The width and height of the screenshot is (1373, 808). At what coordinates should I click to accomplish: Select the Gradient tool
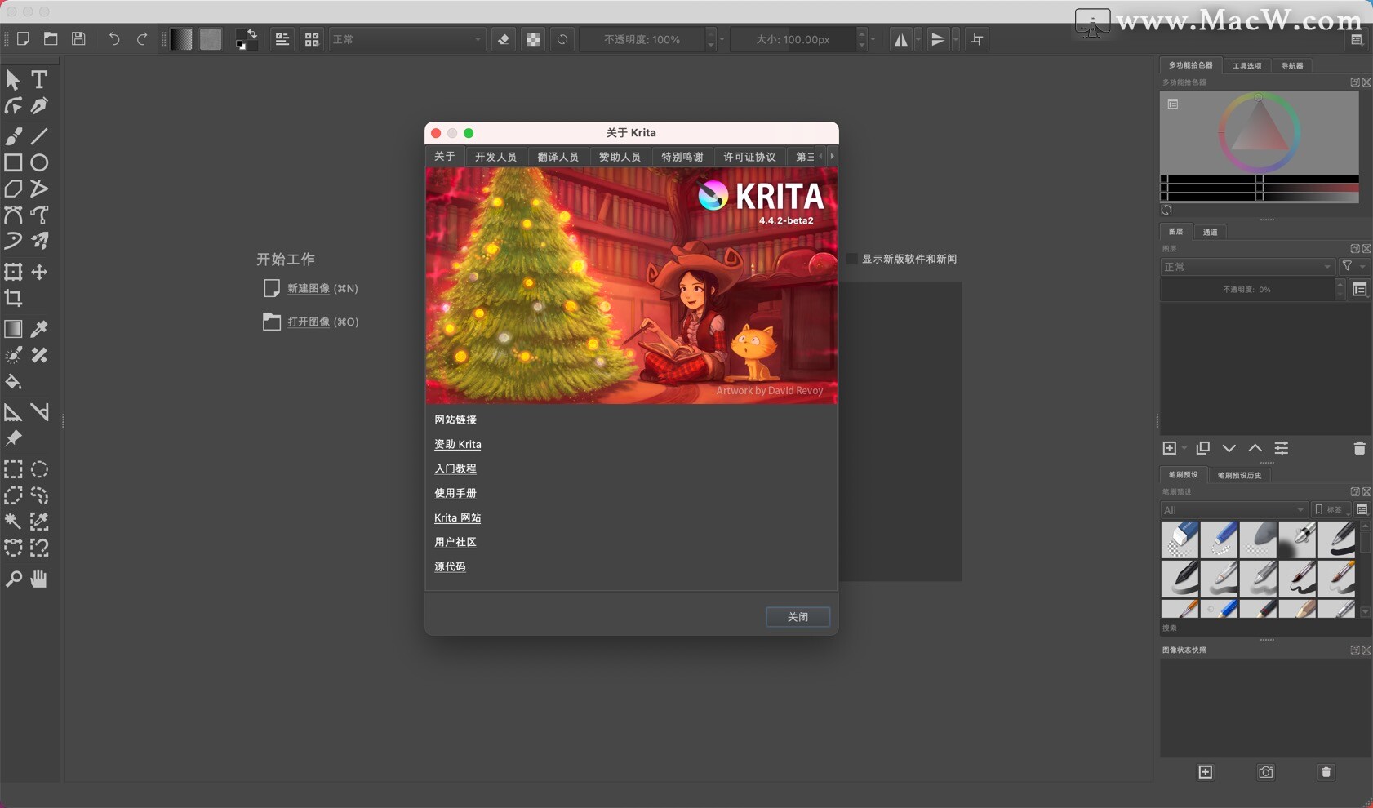(13, 329)
